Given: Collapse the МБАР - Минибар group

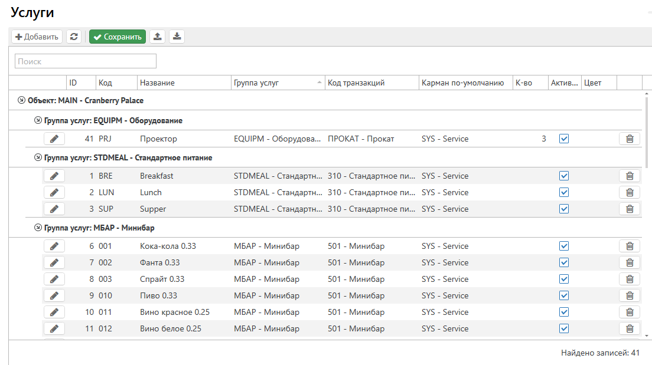Looking at the screenshot, I should 38,228.
